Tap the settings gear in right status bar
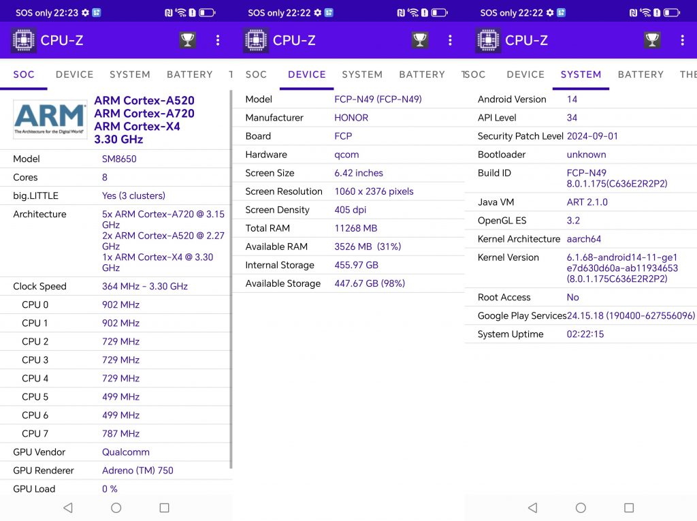 (550, 12)
